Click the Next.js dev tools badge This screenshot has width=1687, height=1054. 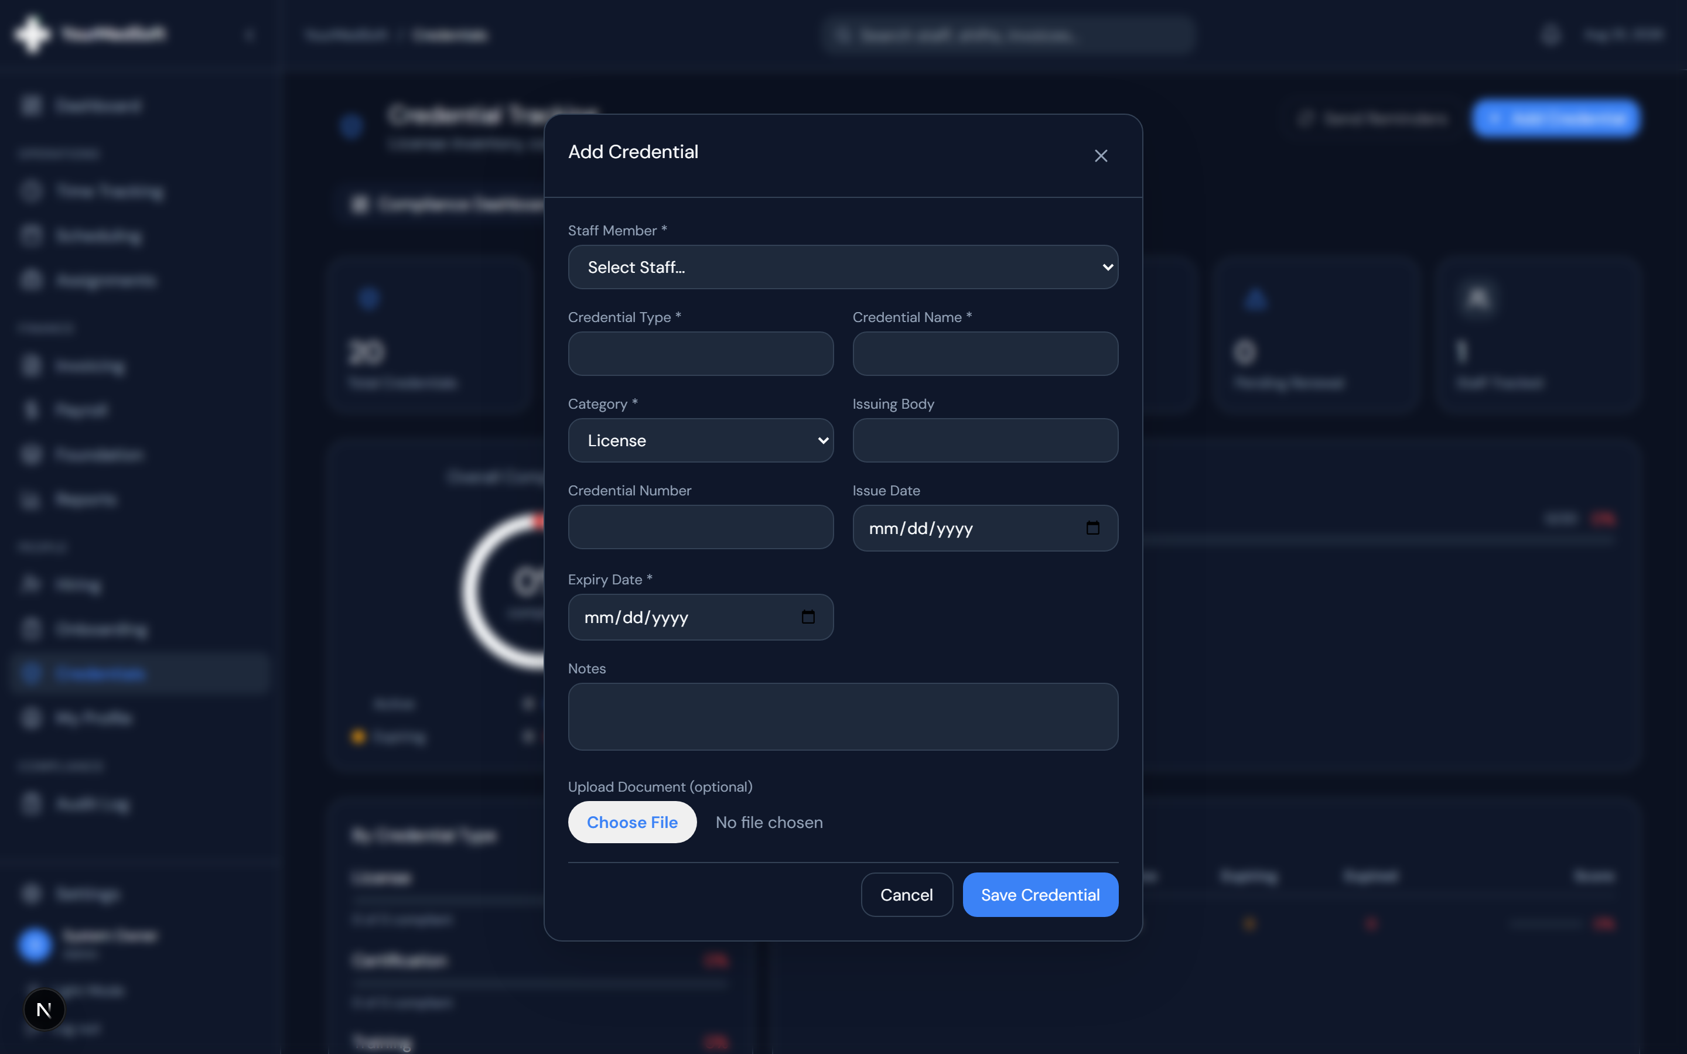[44, 1009]
